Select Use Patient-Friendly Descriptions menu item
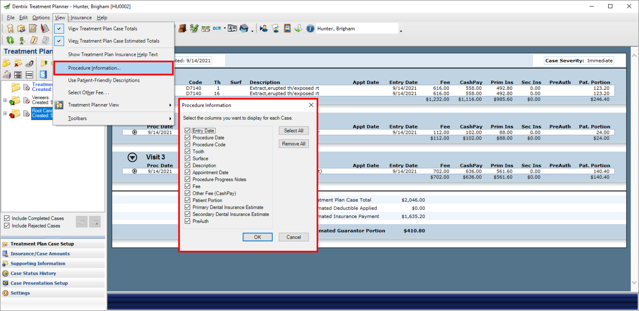Image resolution: width=639 pixels, height=311 pixels. tap(104, 80)
